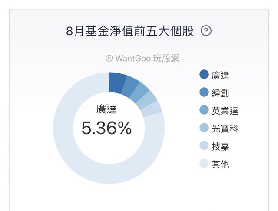
Task: Hide the 光寶科 series via legend label
Action: pyautogui.click(x=225, y=129)
